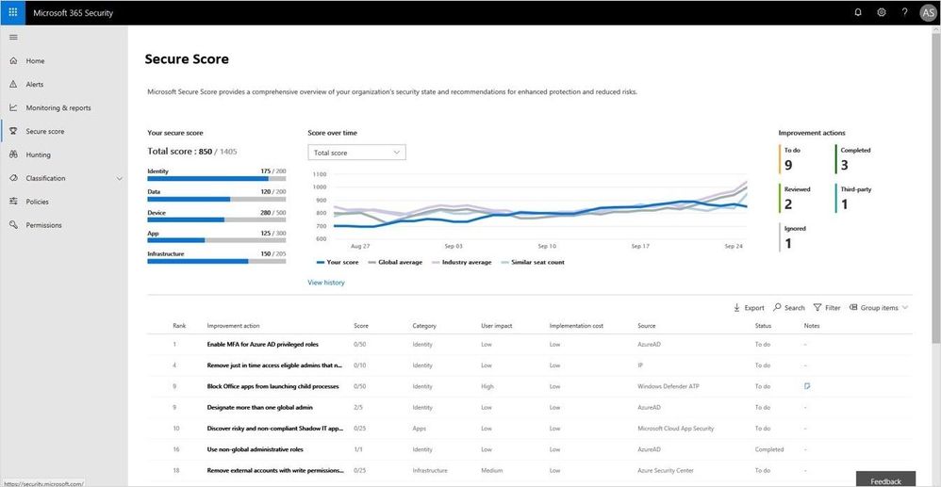This screenshot has height=487, width=941.
Task: Click the Device score progress bar
Action: (x=217, y=220)
